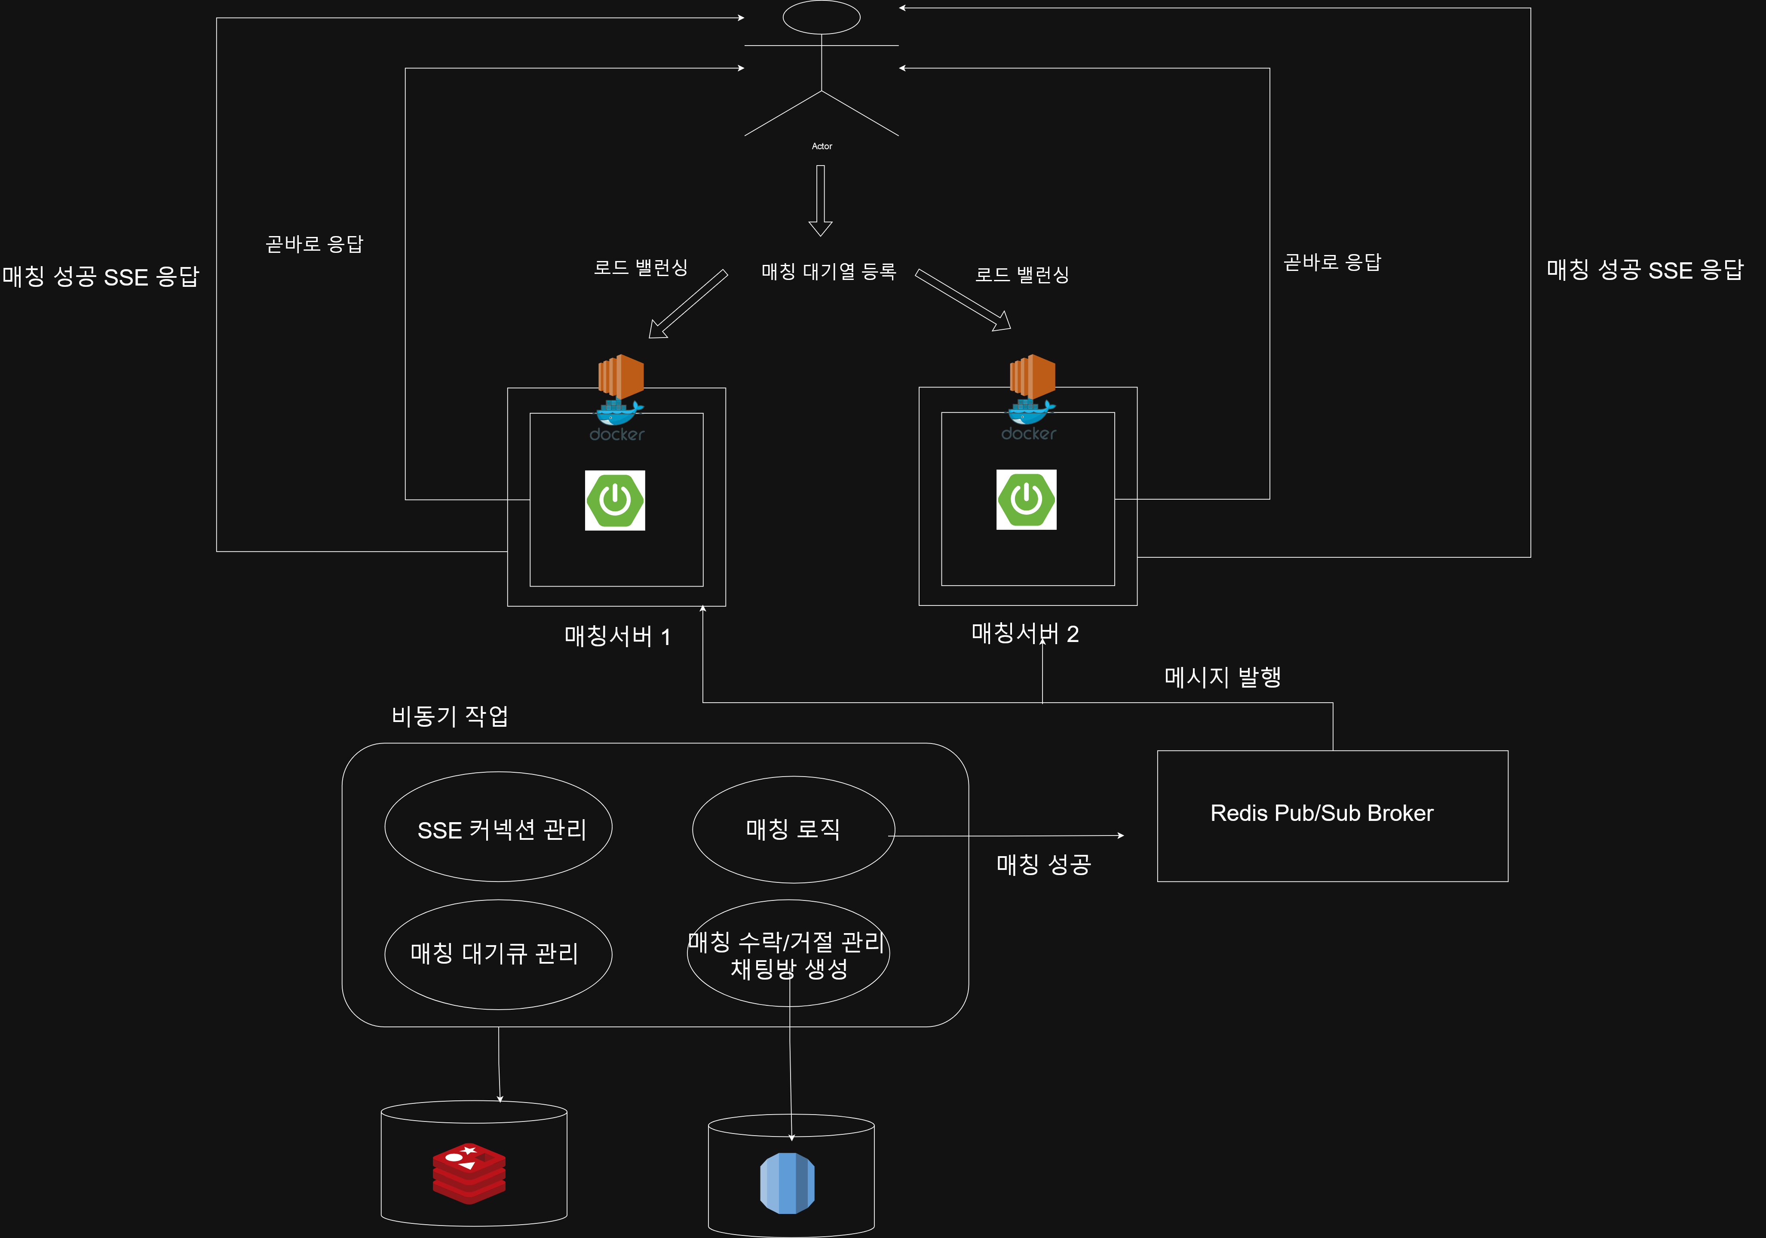Click the 채팅방 생성 ellipse

tap(788, 954)
